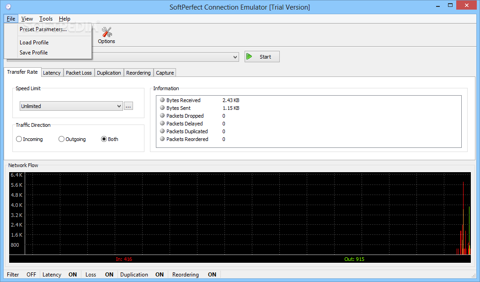Click the ellipsis button beside Speed Limit
The image size is (480, 282).
(128, 106)
